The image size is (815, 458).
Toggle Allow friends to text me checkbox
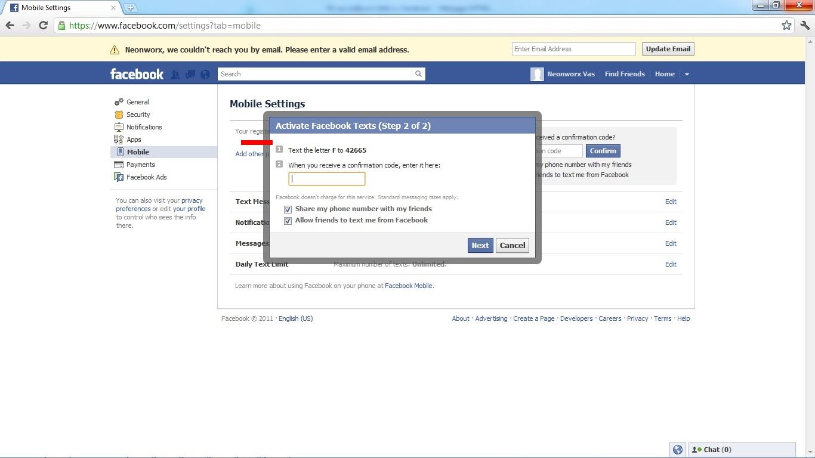click(288, 221)
